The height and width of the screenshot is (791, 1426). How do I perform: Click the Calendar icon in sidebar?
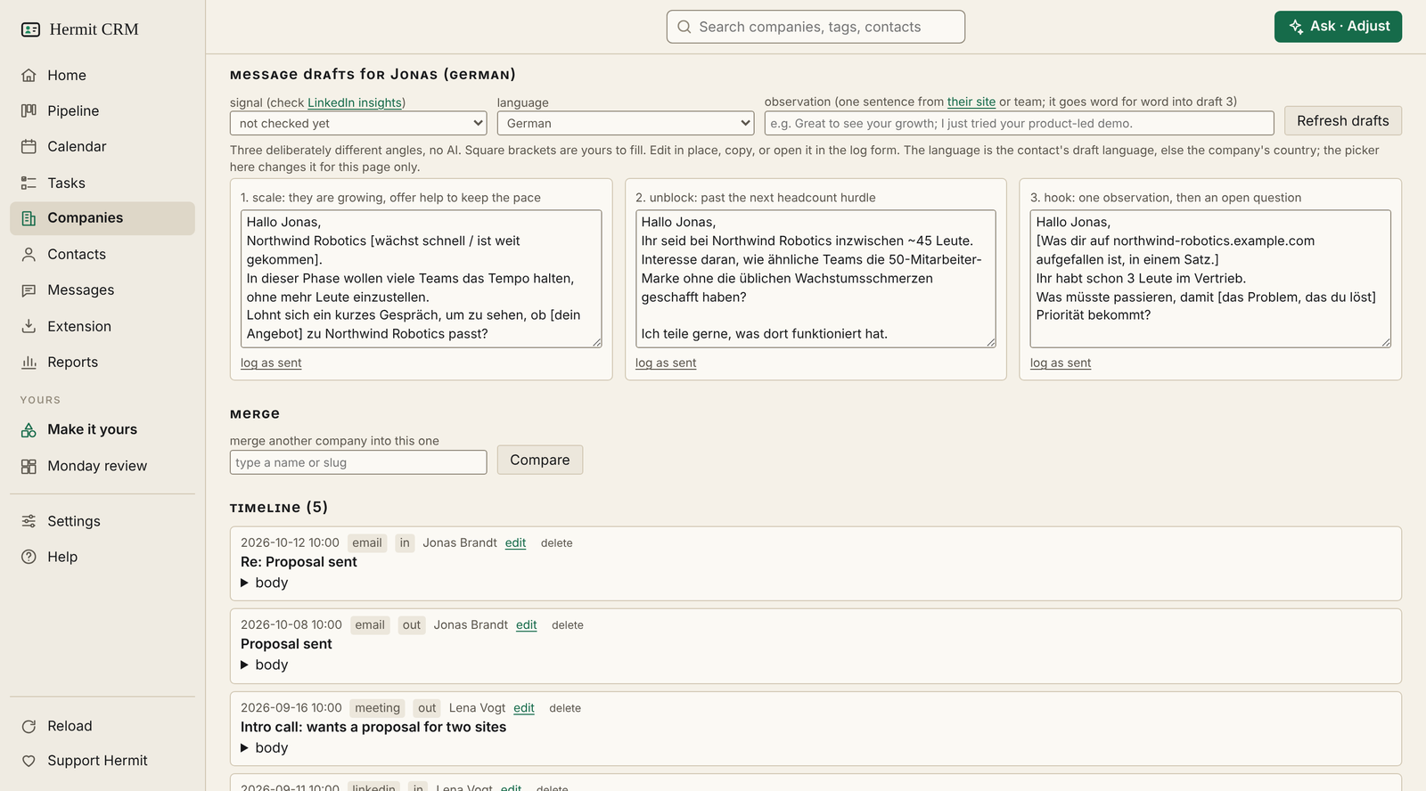[x=29, y=146]
